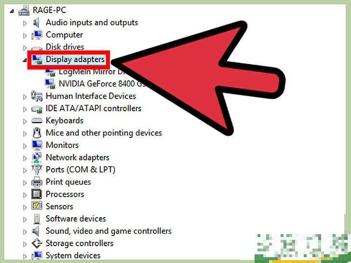
Task: Select the Sound, video and game controllers item
Action: pos(108,231)
